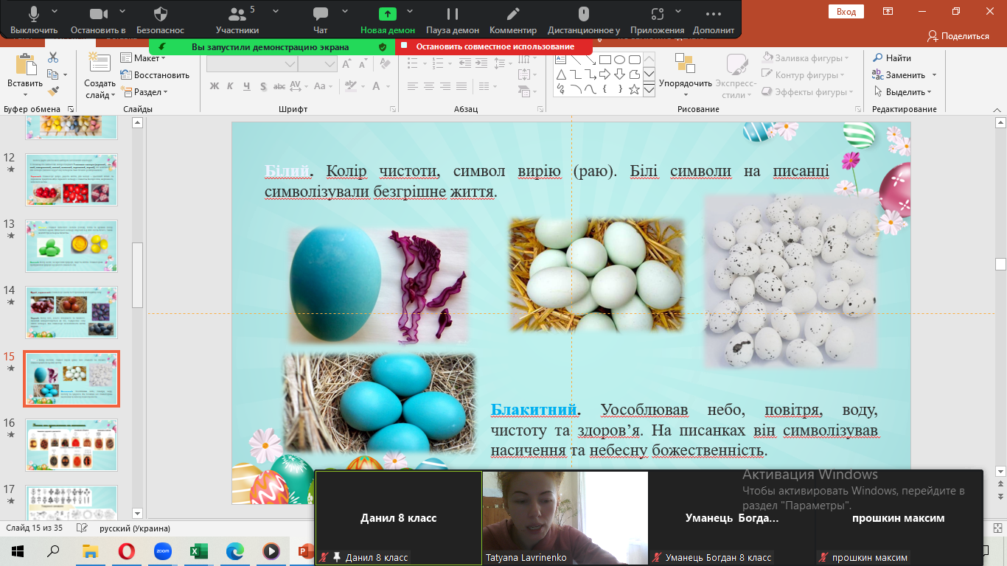Open the Дополнительно more options menu

pyautogui.click(x=714, y=20)
